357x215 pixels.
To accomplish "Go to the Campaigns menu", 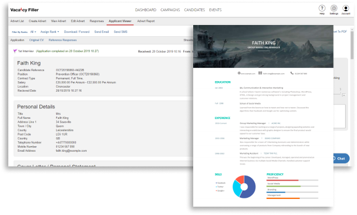I will (170, 10).
